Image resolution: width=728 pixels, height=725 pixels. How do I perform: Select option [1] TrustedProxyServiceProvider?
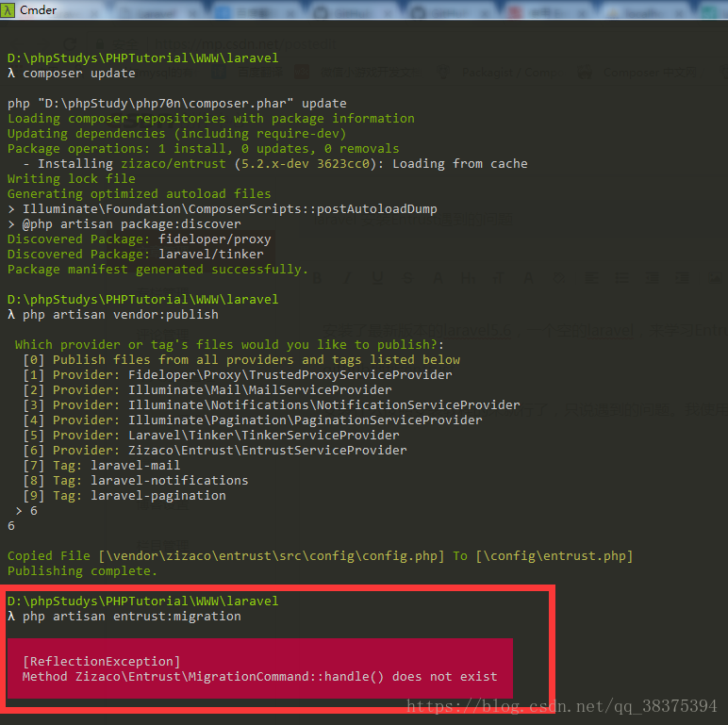(238, 375)
